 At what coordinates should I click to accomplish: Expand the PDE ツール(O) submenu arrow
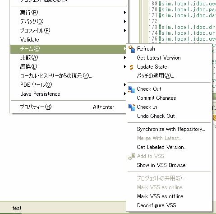coord(124,85)
